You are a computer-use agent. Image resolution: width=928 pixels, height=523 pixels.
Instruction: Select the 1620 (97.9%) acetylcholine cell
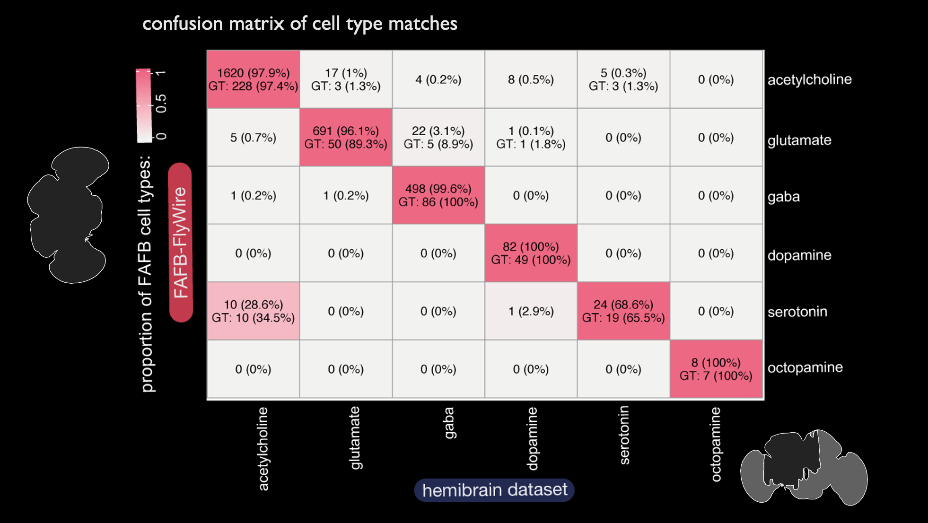click(x=253, y=79)
